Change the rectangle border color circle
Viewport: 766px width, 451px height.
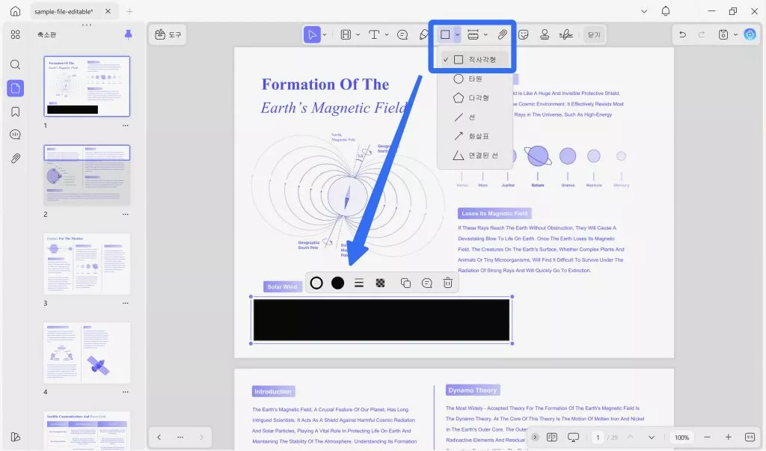[x=316, y=283]
